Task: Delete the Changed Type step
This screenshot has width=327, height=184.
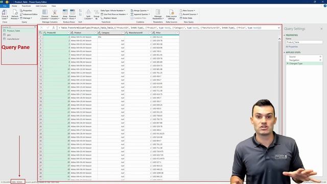Action: [x=288, y=63]
